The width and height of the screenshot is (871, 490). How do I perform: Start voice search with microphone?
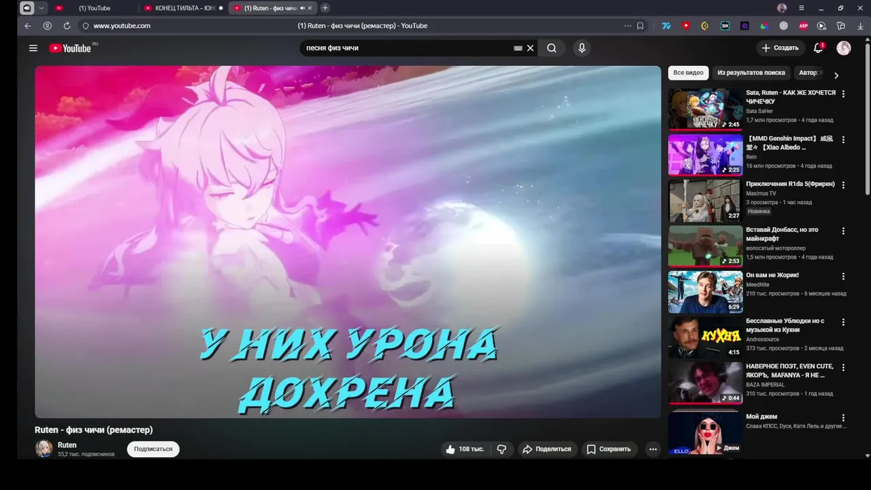(581, 48)
